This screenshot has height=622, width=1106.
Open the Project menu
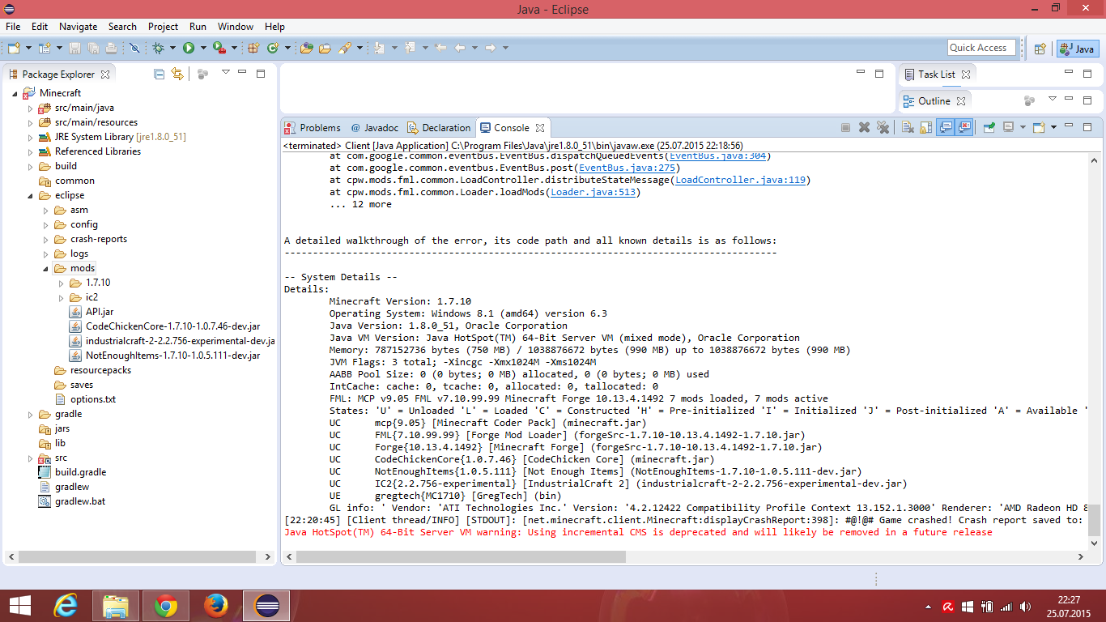tap(163, 27)
